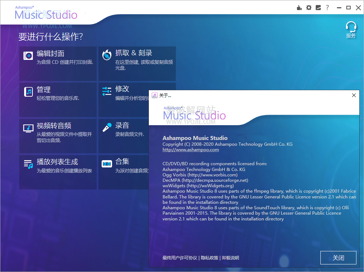
Task: Open the Record (录音) microphone icon
Action: pos(107,128)
